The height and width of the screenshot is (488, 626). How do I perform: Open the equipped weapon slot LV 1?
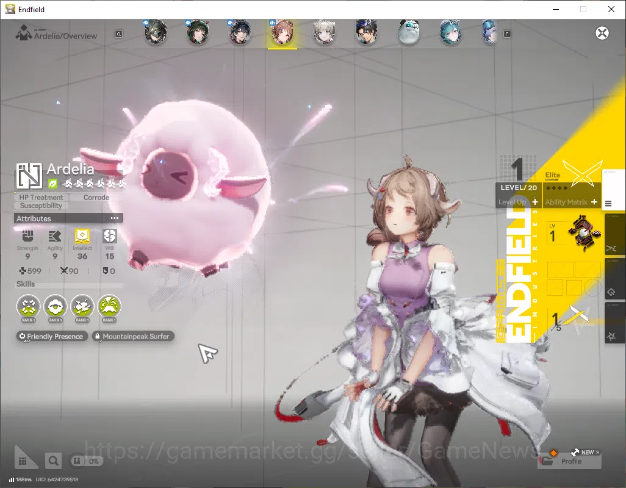point(574,234)
